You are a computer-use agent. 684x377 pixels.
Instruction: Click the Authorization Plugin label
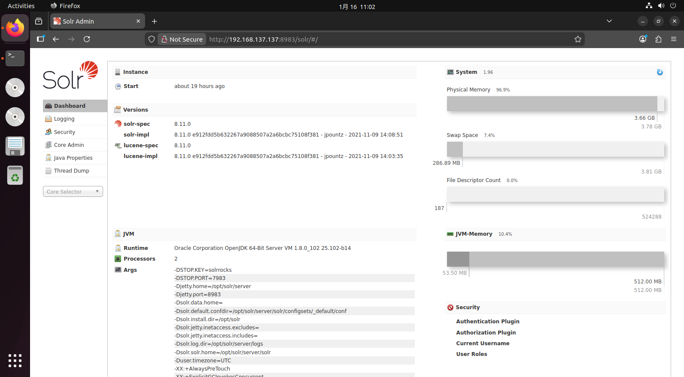tap(486, 333)
